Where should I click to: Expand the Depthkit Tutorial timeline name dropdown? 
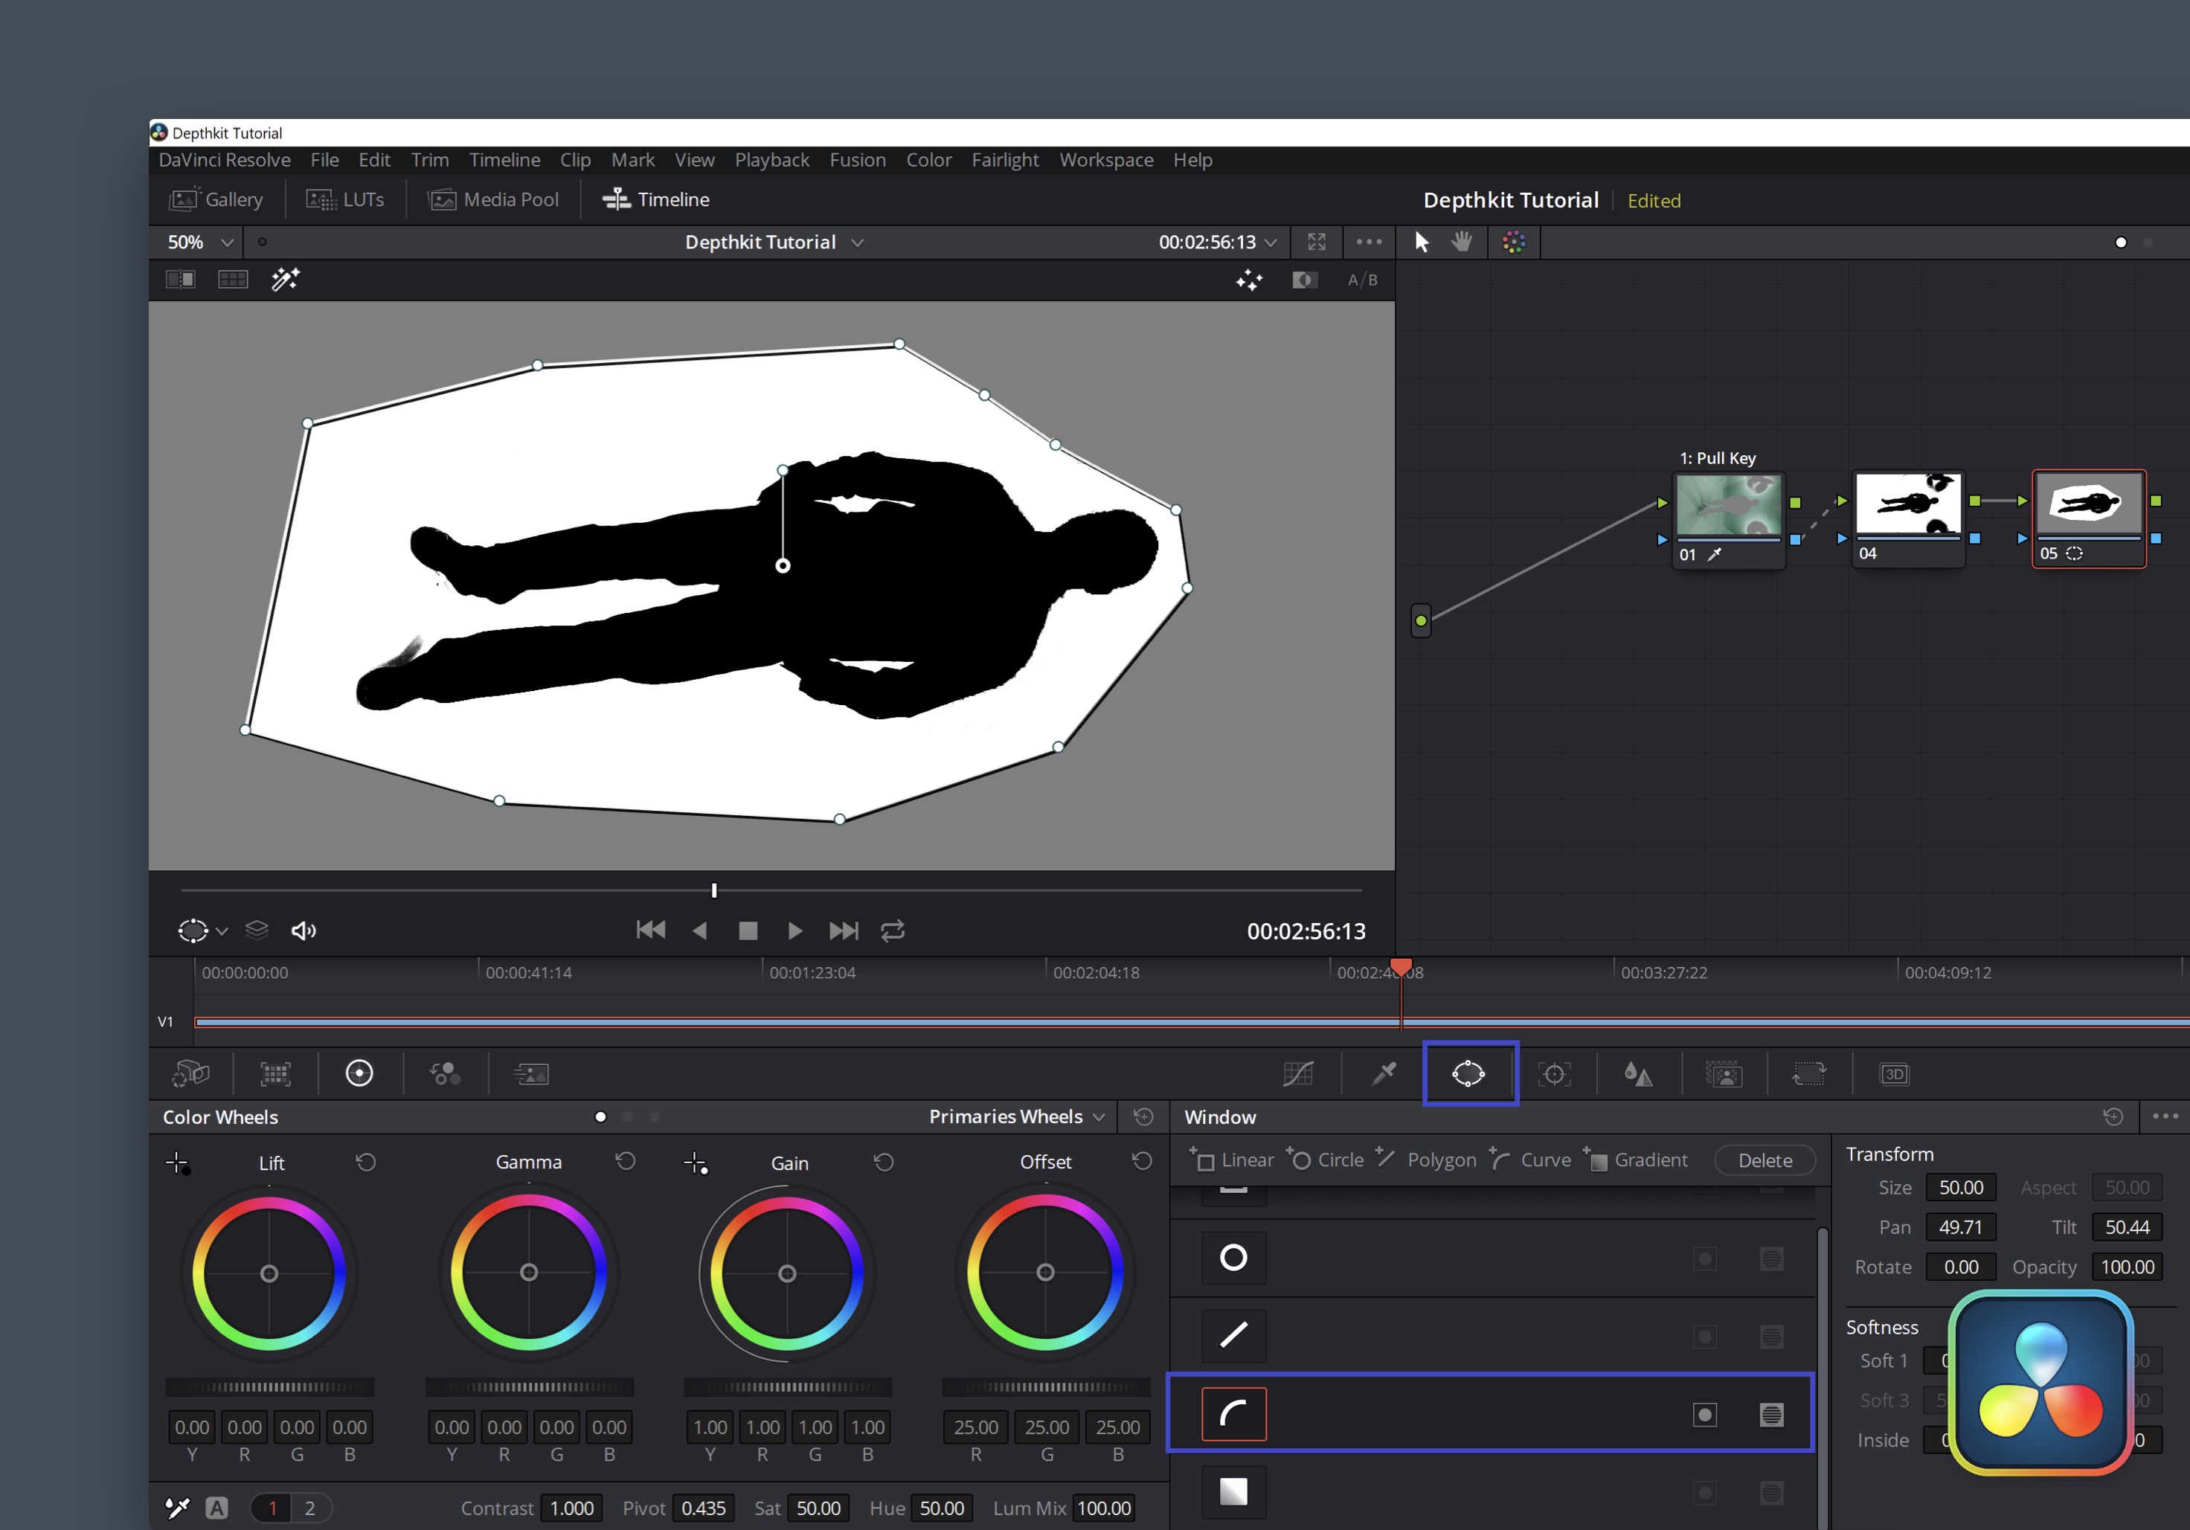tap(858, 242)
